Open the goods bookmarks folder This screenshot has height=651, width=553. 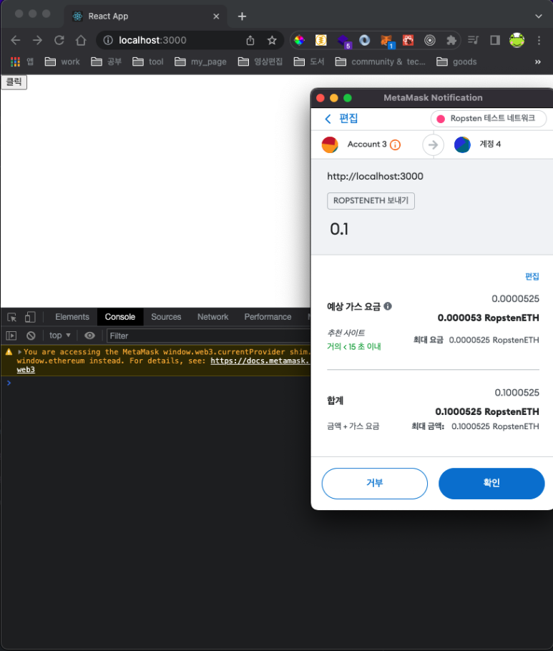(456, 62)
